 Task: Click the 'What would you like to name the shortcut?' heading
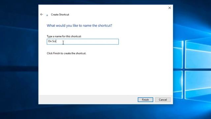click(x=79, y=25)
